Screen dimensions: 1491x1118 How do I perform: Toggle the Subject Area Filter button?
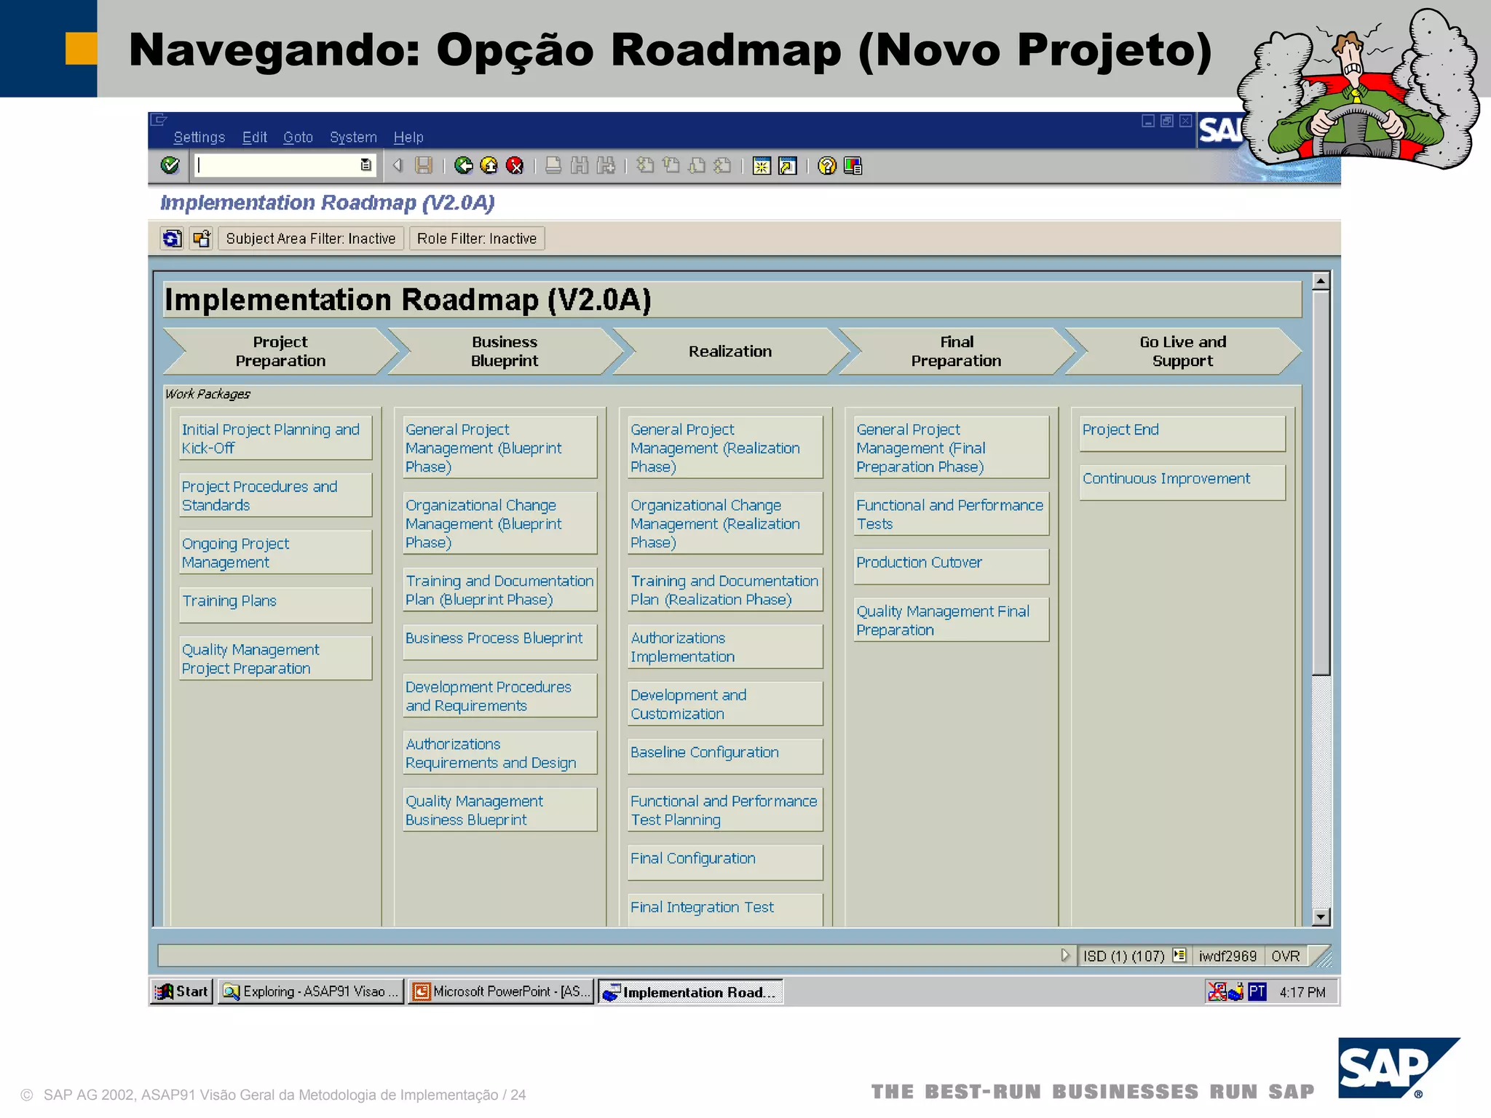coord(311,239)
